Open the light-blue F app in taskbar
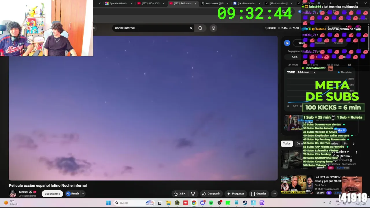370x208 pixels. pyautogui.click(x=254, y=203)
